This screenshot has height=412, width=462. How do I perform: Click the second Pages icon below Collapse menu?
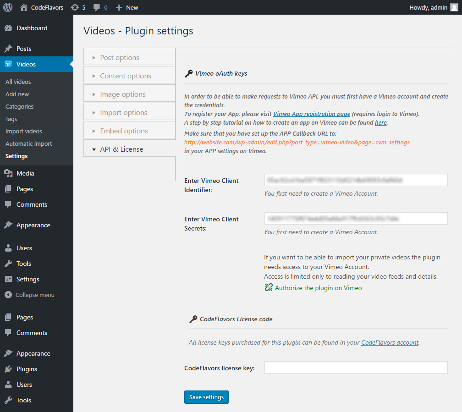click(8, 317)
